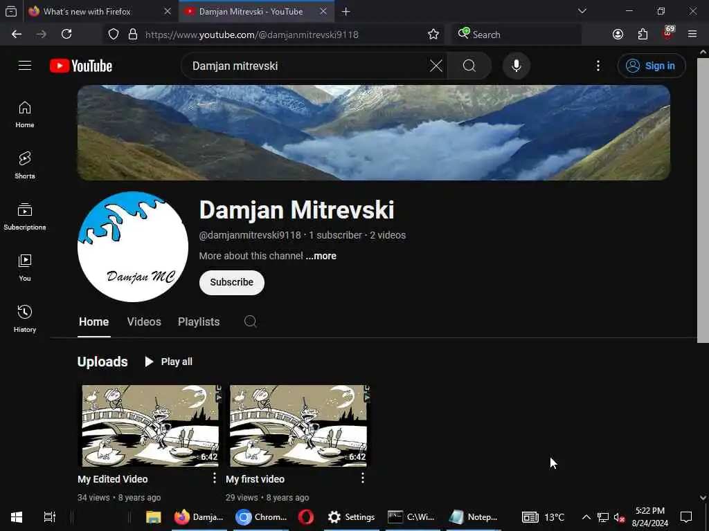
Task: Search within the channel using magnifier icon
Action: coord(250,322)
